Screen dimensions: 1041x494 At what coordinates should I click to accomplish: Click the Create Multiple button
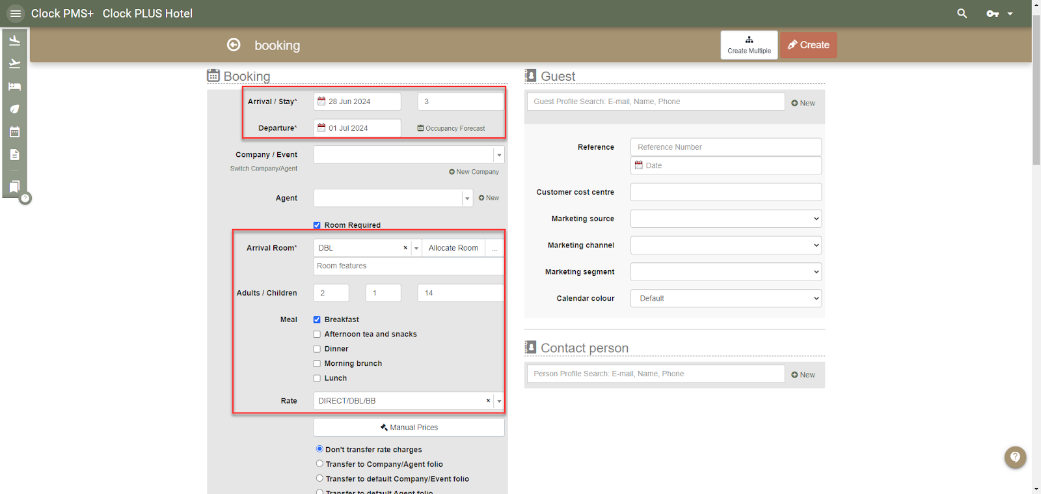[x=749, y=45]
